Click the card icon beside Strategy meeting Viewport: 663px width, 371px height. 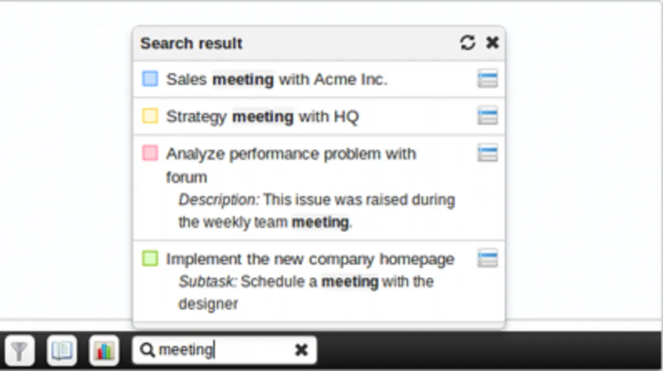[487, 116]
